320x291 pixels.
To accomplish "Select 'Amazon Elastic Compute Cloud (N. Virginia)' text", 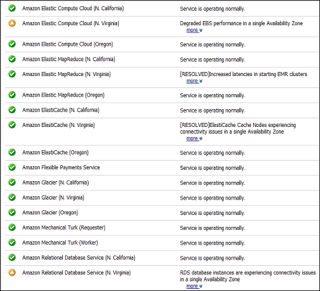I will pyautogui.click(x=71, y=23).
